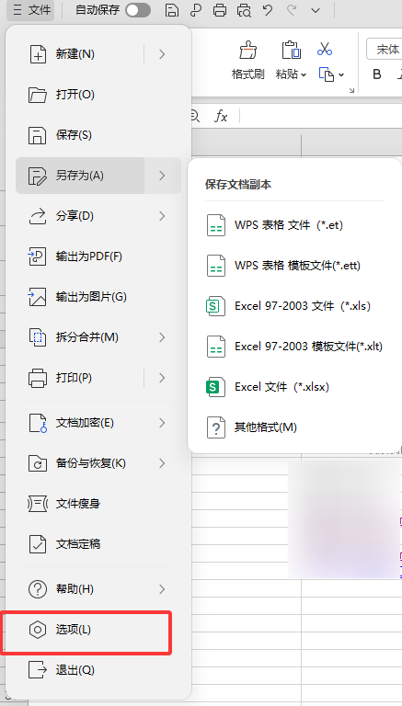Expand the 文档加密 submenu arrow
This screenshot has height=706, width=402.
pyautogui.click(x=162, y=423)
